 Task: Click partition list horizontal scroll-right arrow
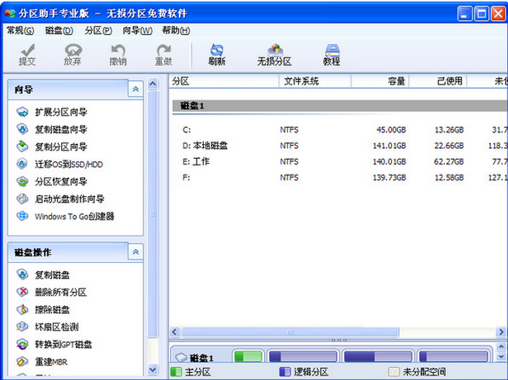point(501,332)
